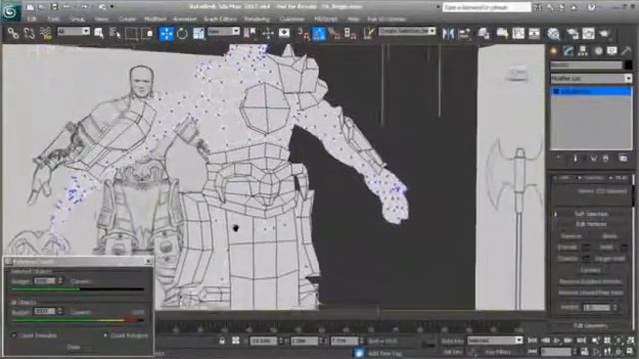Click the Save icon in quick access toolbar
Image resolution: width=639 pixels, height=359 pixels.
click(54, 7)
